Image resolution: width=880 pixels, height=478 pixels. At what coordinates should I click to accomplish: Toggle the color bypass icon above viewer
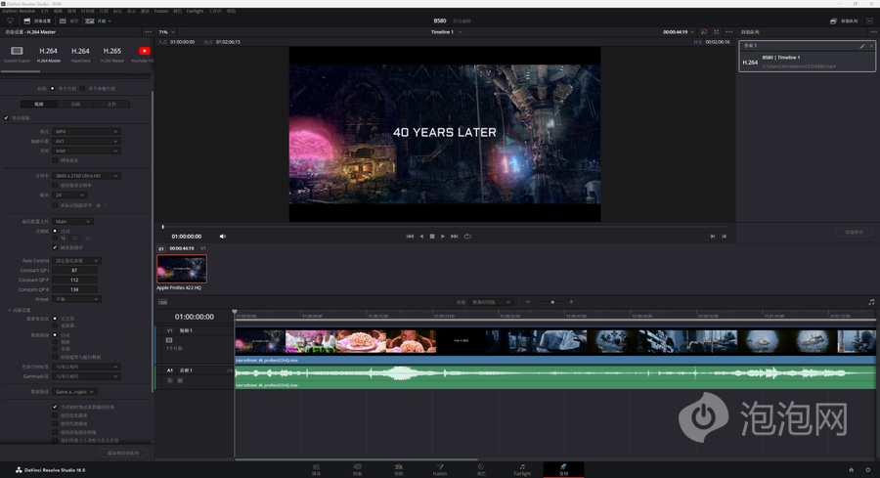click(x=704, y=32)
